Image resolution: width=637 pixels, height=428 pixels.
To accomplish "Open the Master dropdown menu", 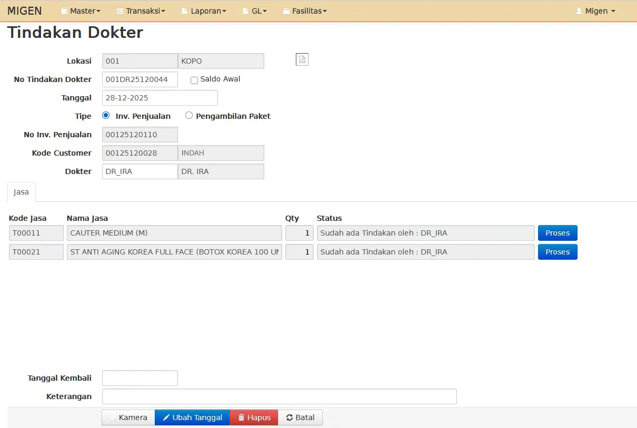I will tap(81, 11).
